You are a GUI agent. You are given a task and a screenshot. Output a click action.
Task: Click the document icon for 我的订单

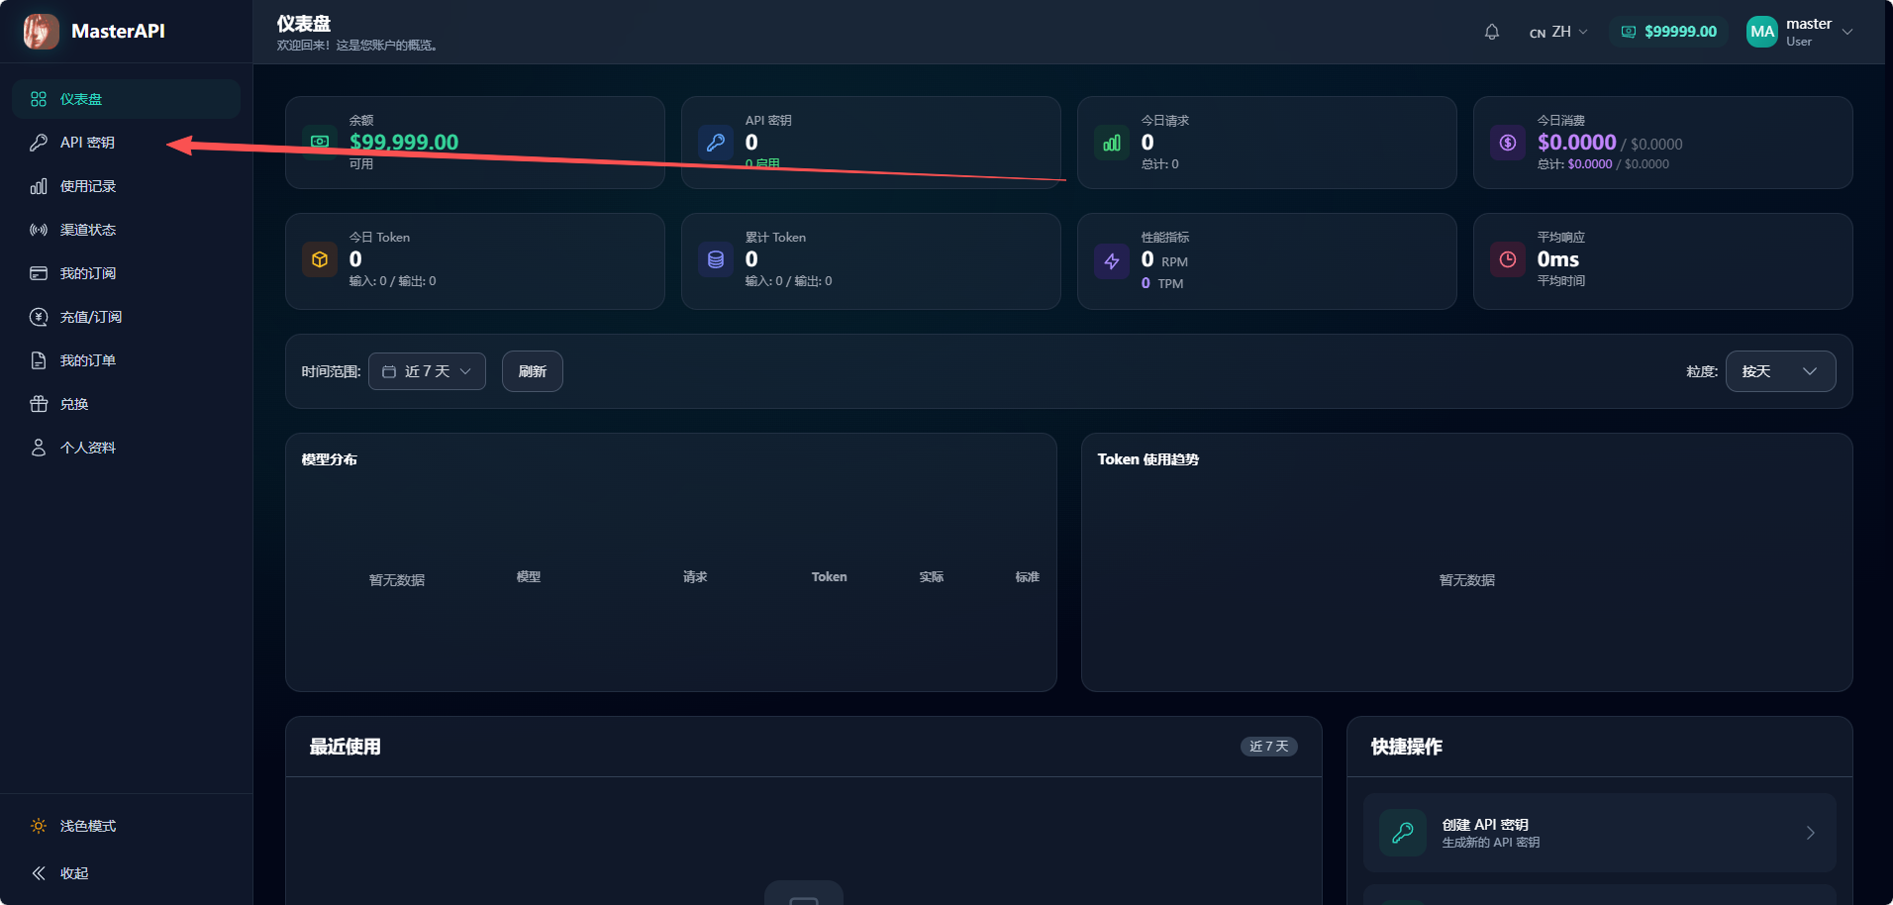[39, 360]
